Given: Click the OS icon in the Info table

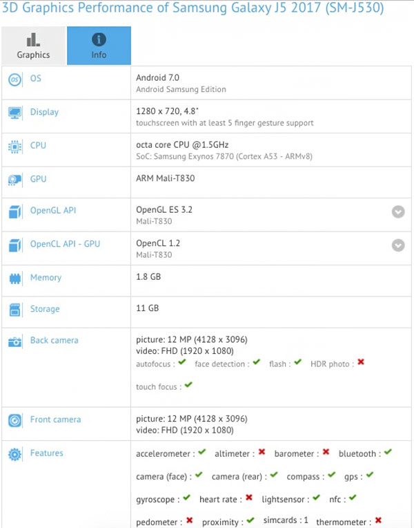Looking at the screenshot, I should (x=14, y=79).
